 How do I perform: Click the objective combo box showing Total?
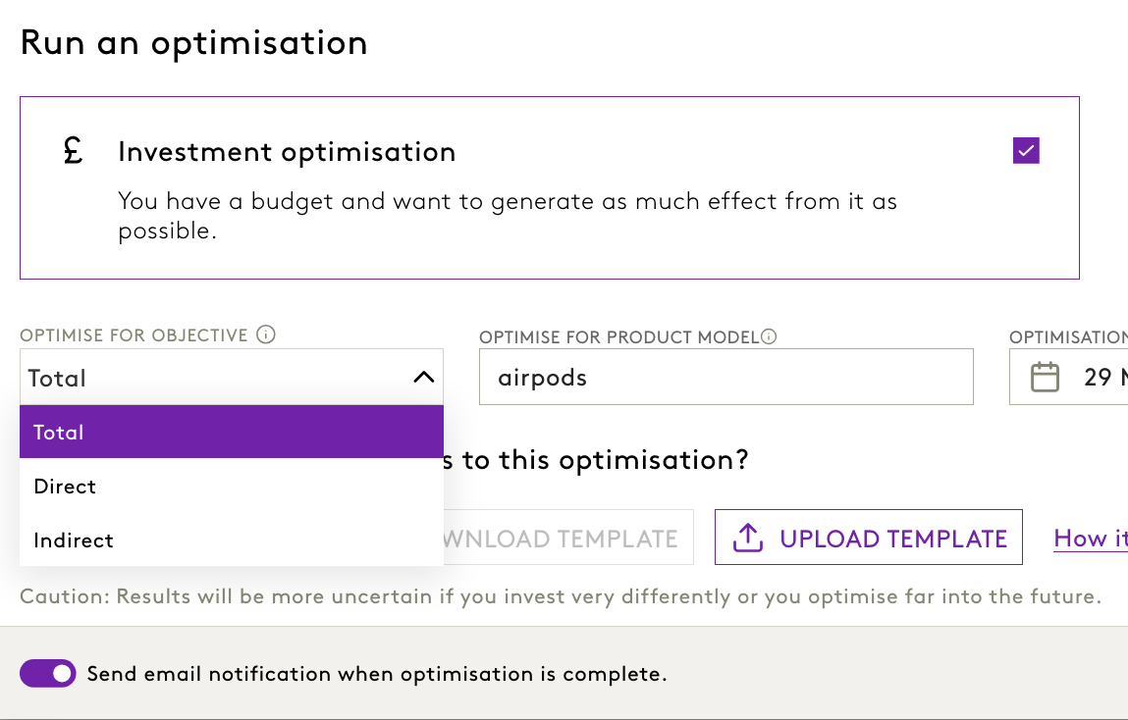[x=216, y=378]
